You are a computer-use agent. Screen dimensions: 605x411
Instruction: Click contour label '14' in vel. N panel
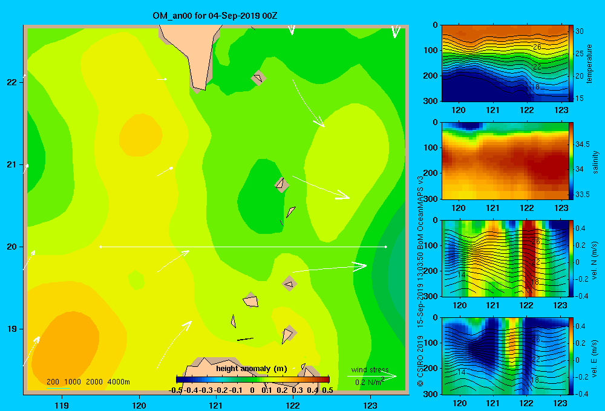pyautogui.click(x=461, y=275)
